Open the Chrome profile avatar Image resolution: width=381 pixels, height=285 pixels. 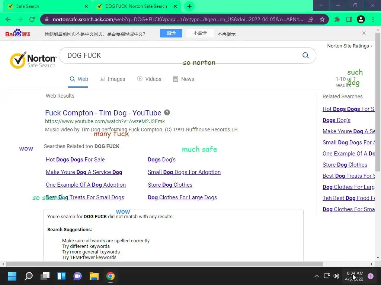(x=361, y=19)
